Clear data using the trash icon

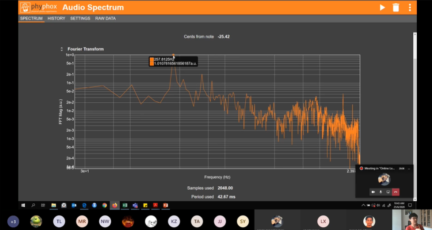(396, 8)
